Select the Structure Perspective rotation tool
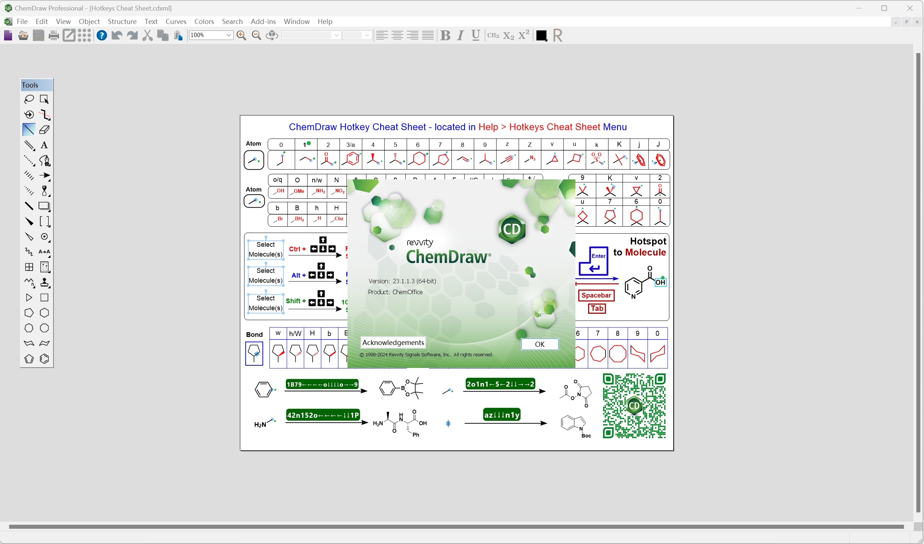The height and width of the screenshot is (544, 924). [x=29, y=115]
